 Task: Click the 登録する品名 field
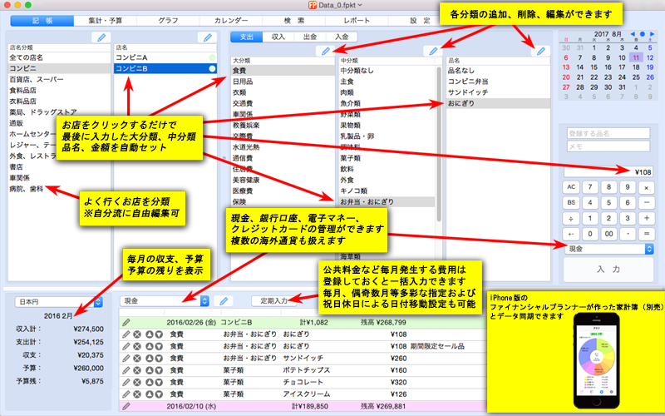608,133
